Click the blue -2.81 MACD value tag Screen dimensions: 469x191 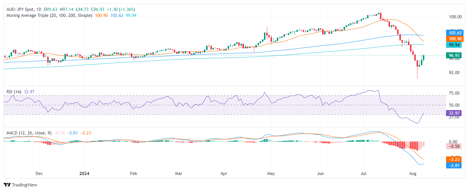pyautogui.click(x=454, y=166)
